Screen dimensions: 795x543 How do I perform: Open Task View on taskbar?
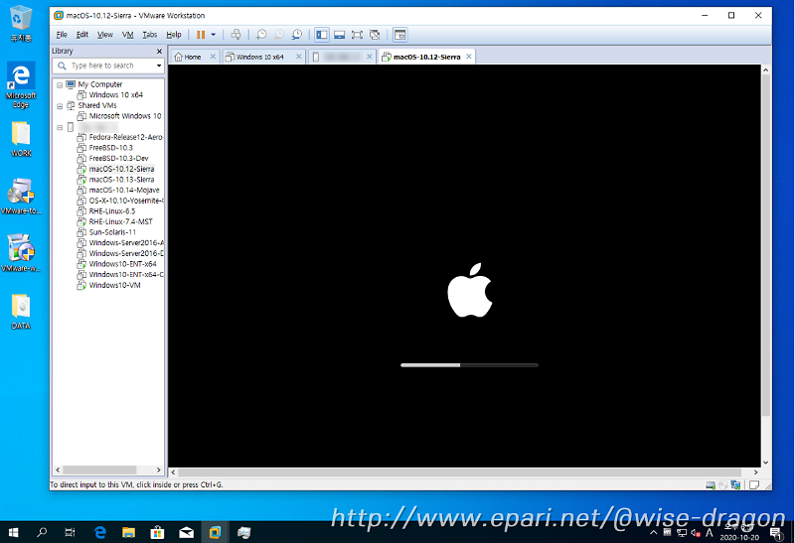click(x=70, y=532)
